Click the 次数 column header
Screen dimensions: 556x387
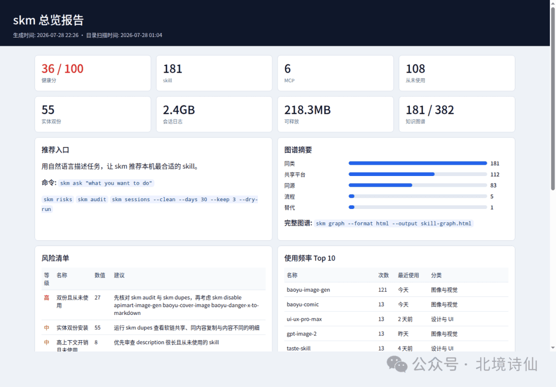[x=384, y=275]
